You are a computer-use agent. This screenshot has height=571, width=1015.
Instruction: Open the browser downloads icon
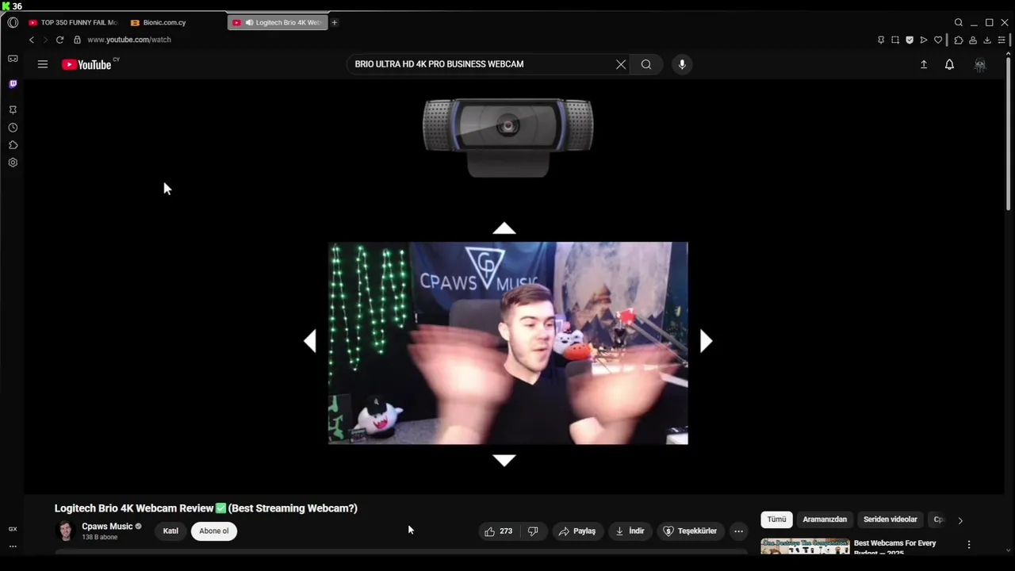987,40
